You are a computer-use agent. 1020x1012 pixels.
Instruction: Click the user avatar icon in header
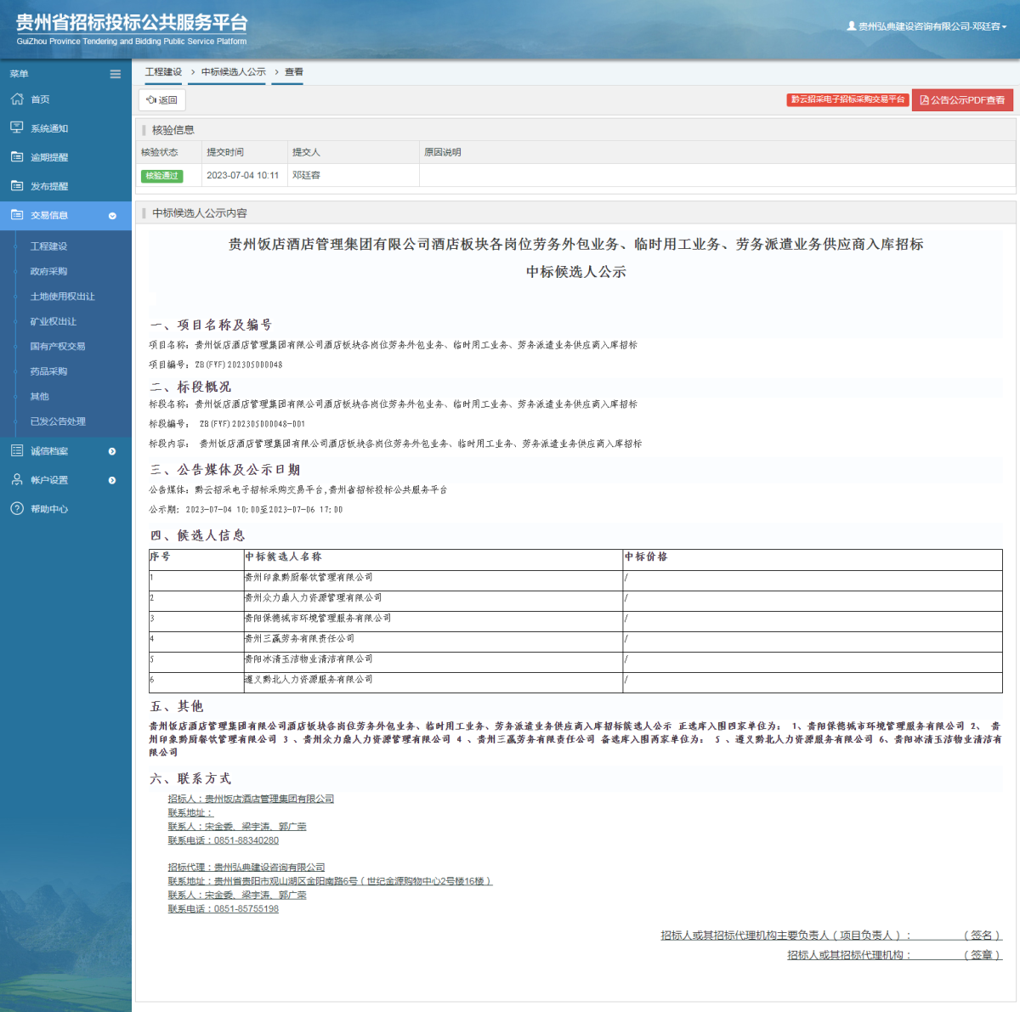pos(852,26)
